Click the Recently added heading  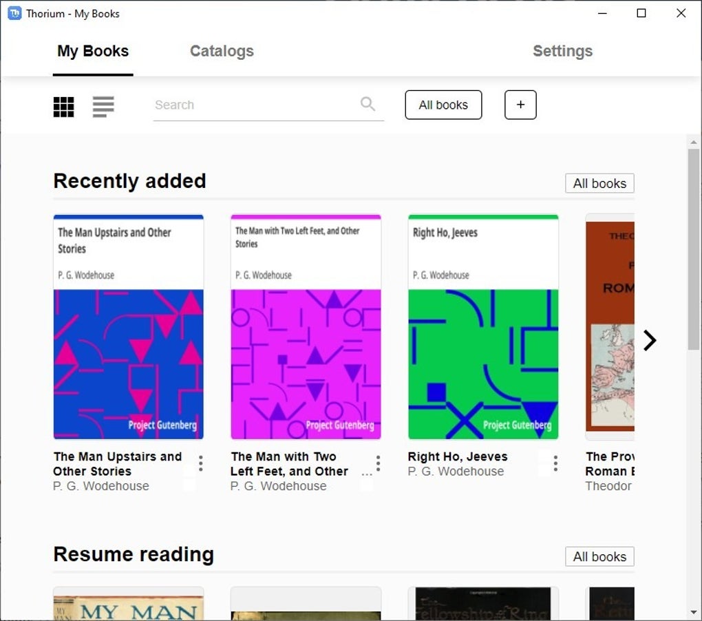click(x=129, y=181)
